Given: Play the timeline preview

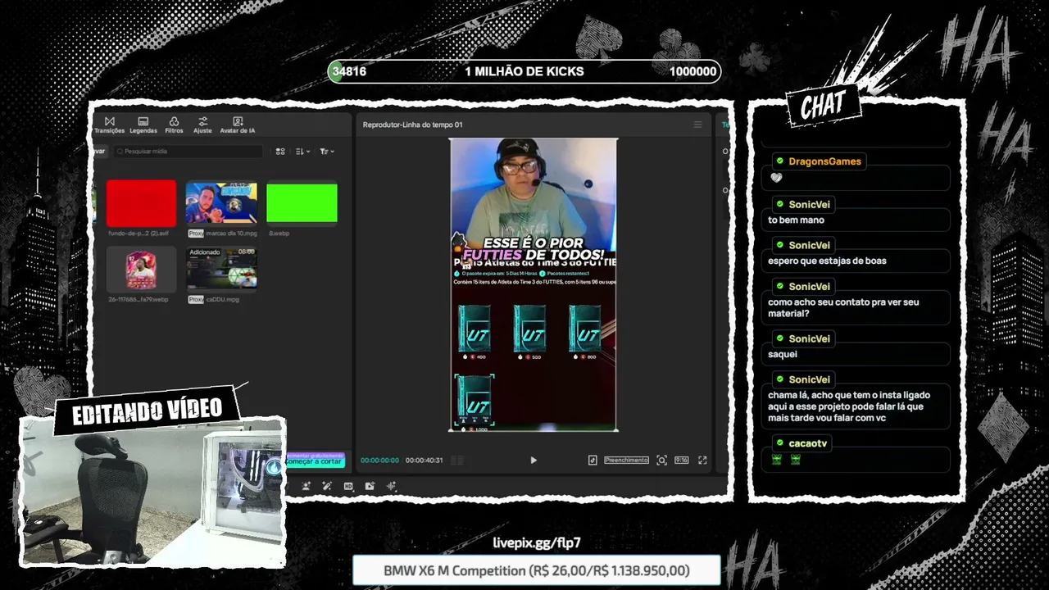Looking at the screenshot, I should (534, 461).
